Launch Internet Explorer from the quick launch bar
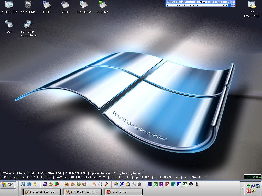The image size is (262, 196). click(x=29, y=184)
